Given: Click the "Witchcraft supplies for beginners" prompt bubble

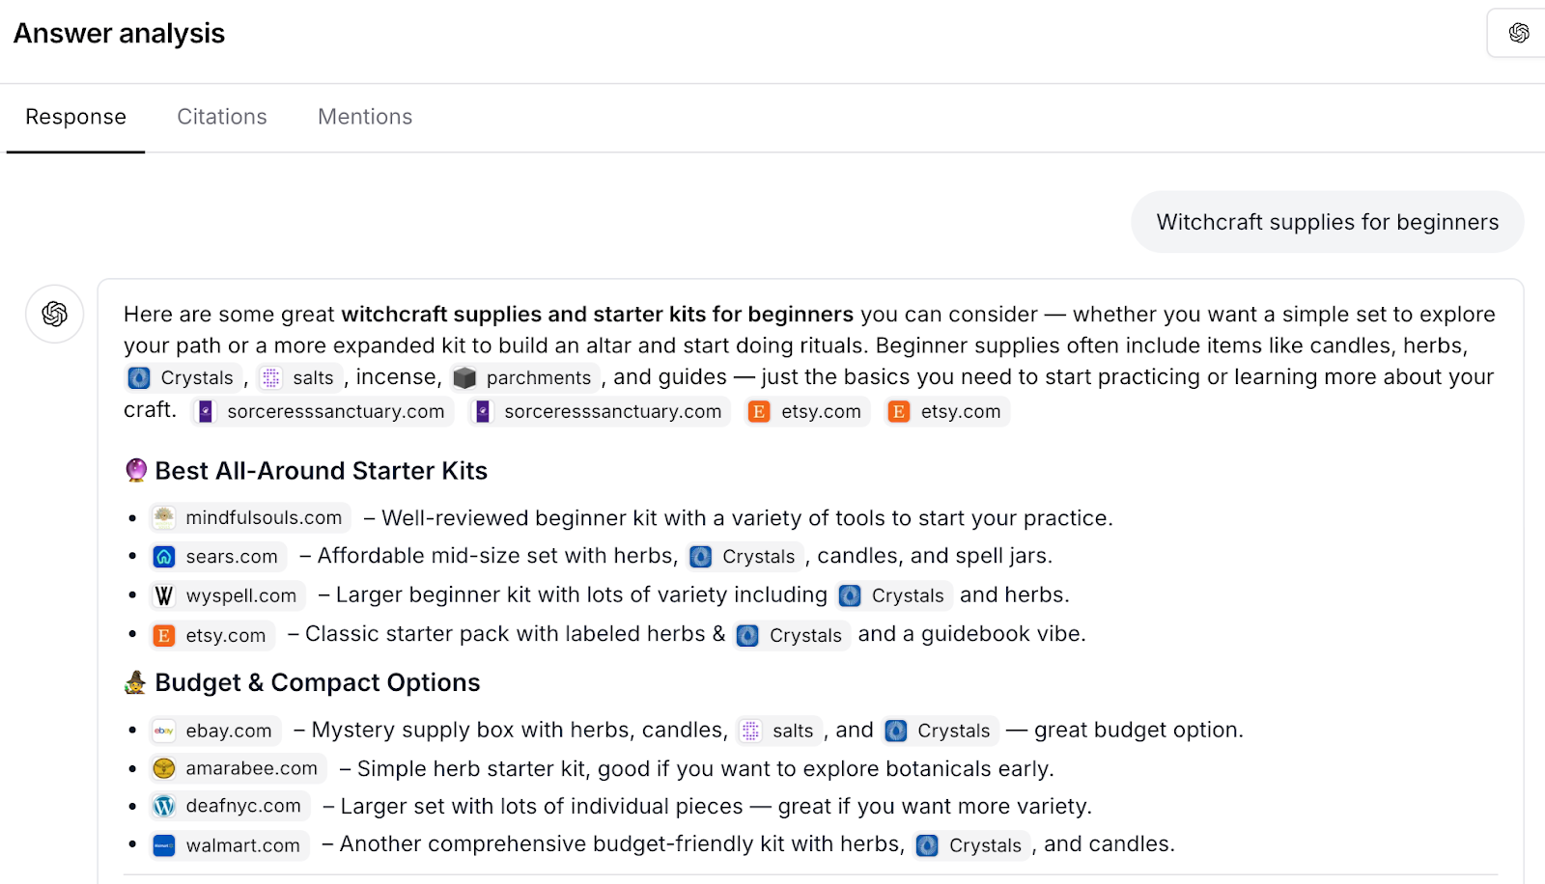Looking at the screenshot, I should tap(1327, 222).
